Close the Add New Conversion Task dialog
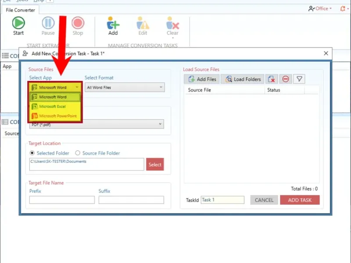 click(326, 53)
